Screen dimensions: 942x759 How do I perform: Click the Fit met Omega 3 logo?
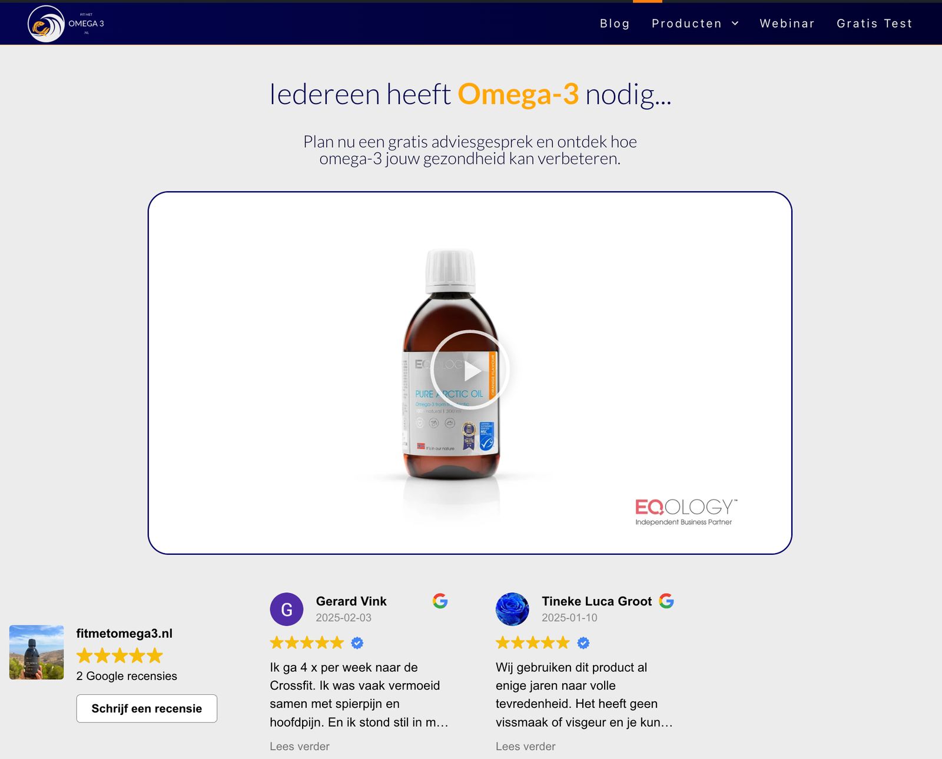coord(66,24)
